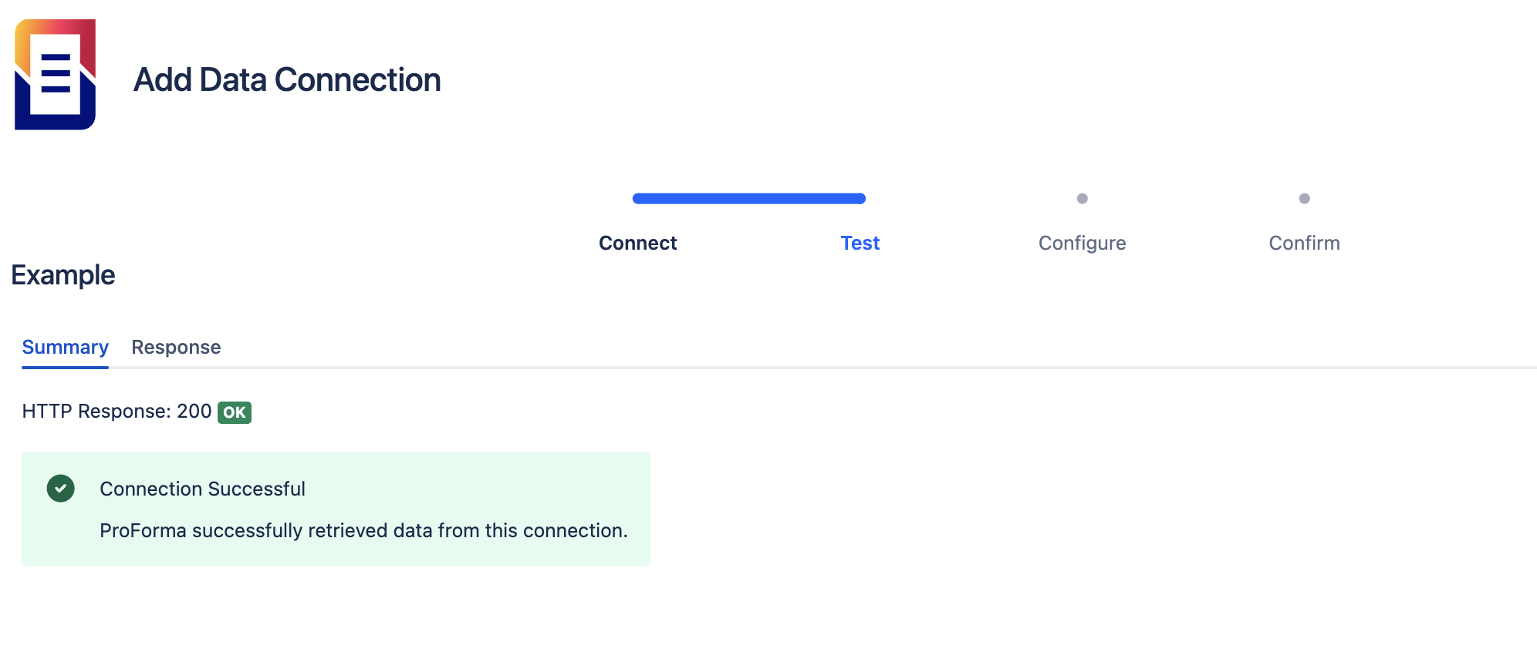Open the Connect wizard step
The height and width of the screenshot is (669, 1537).
pos(637,243)
